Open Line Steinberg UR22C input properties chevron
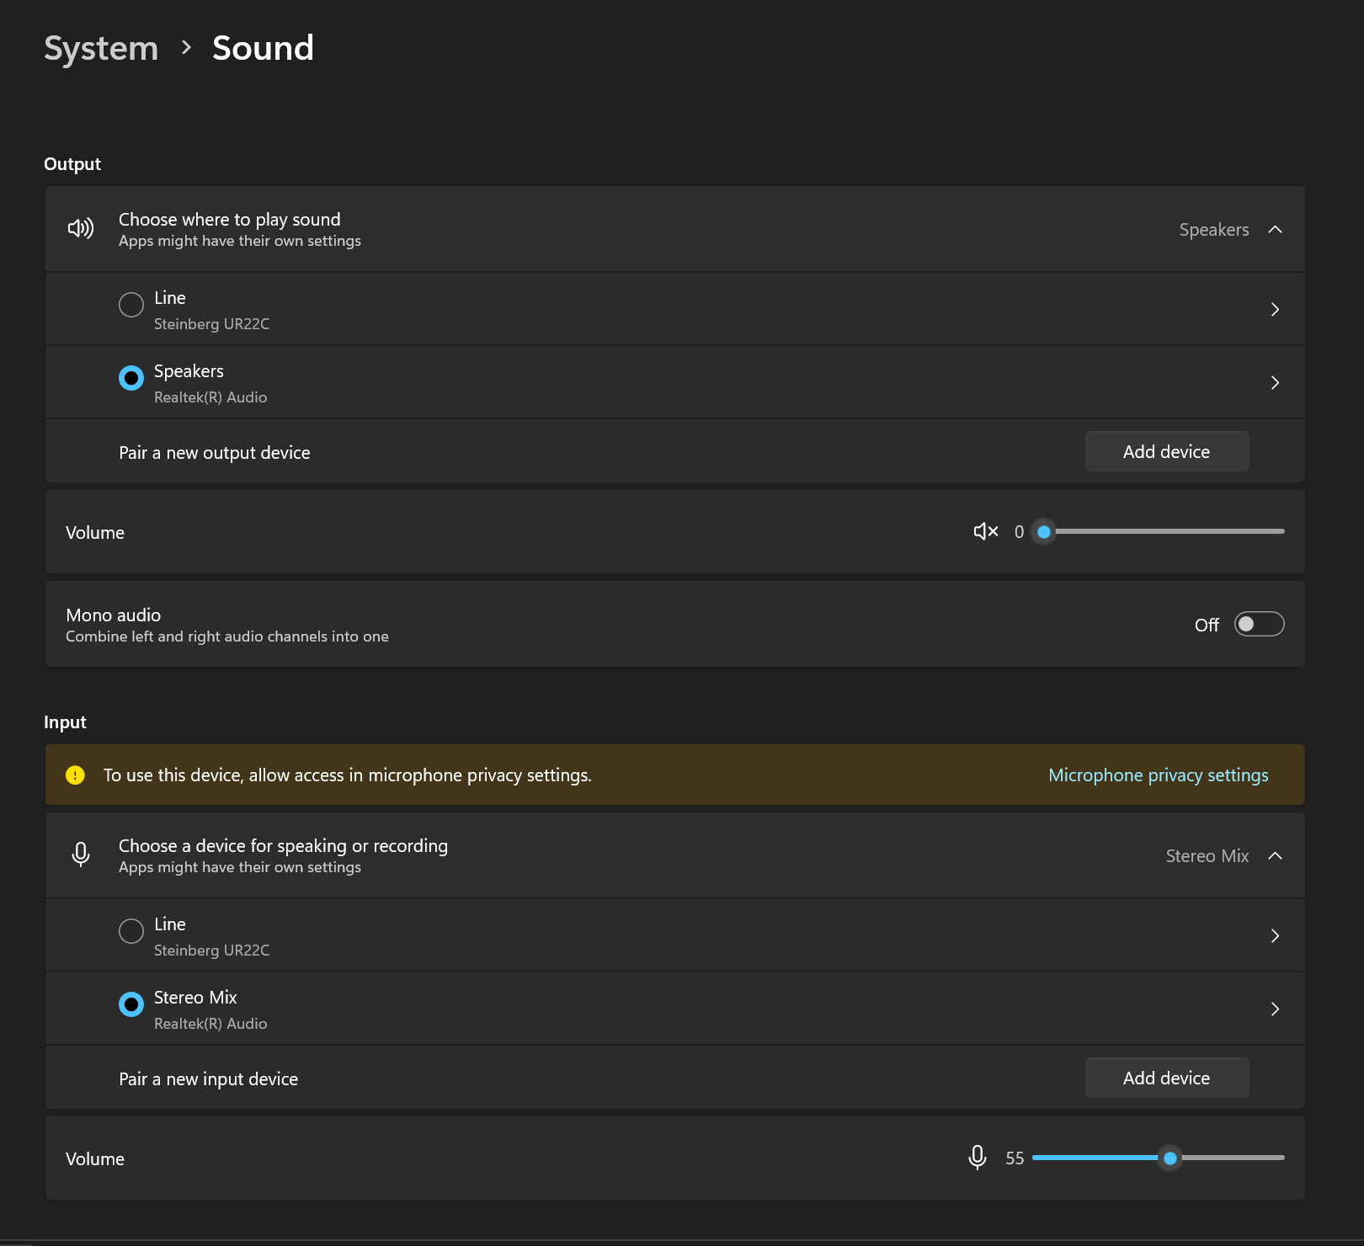 (x=1275, y=935)
